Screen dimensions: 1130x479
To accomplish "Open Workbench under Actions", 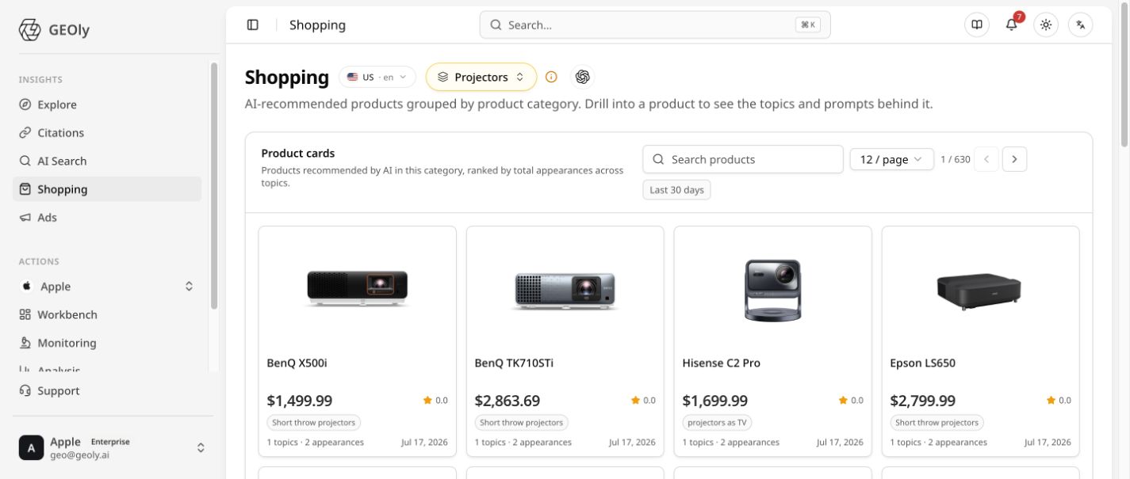I will tap(107, 314).
